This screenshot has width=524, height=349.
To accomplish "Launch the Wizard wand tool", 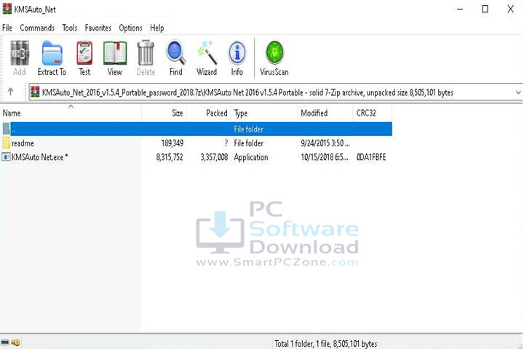I will (207, 53).
